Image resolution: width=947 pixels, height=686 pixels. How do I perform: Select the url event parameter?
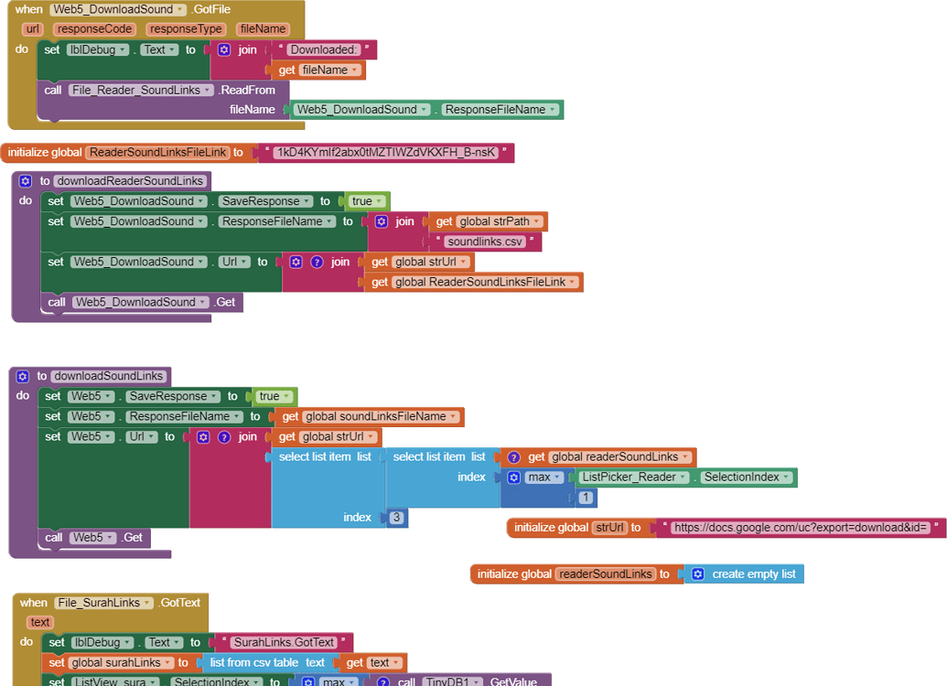[32, 29]
